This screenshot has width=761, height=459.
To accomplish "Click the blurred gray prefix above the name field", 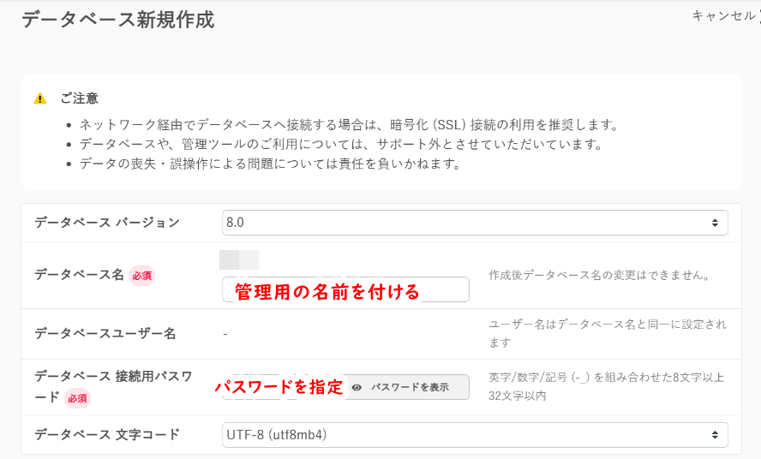I will point(239,260).
